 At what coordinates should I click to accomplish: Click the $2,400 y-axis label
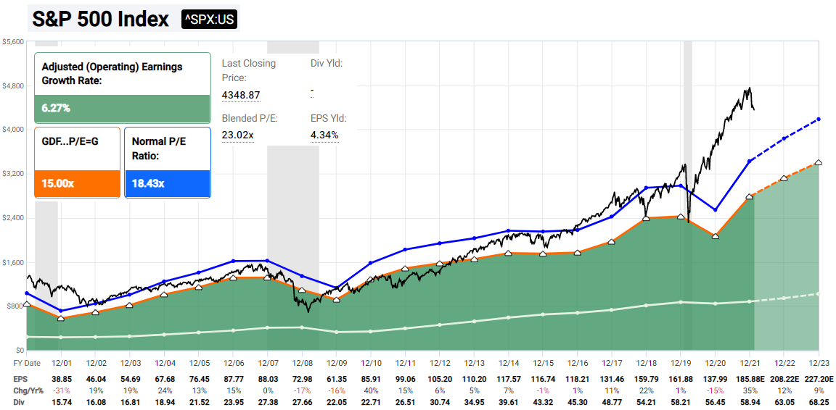[x=13, y=218]
